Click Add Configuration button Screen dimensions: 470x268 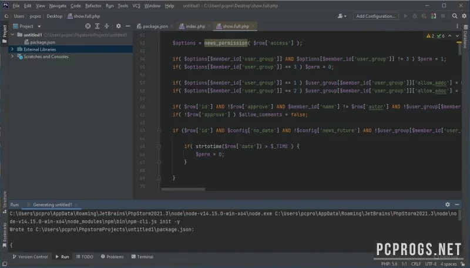[376, 16]
